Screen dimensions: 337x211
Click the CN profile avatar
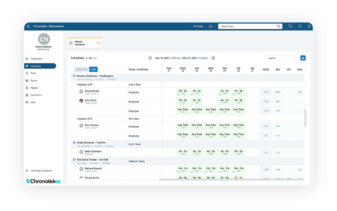(x=44, y=39)
